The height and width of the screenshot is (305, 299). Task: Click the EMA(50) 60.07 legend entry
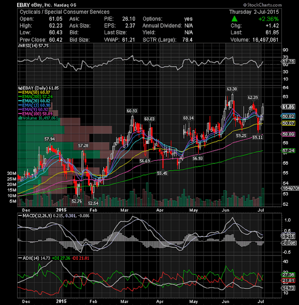point(34,92)
